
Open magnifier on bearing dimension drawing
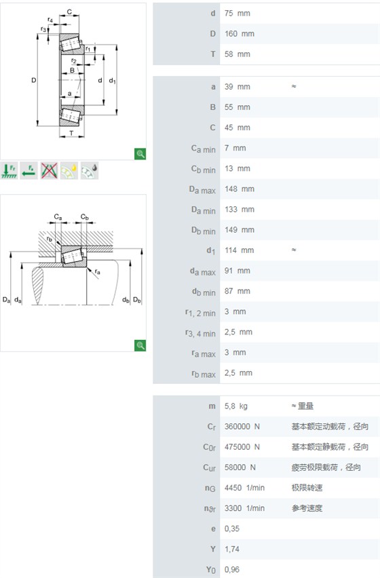tap(140, 154)
